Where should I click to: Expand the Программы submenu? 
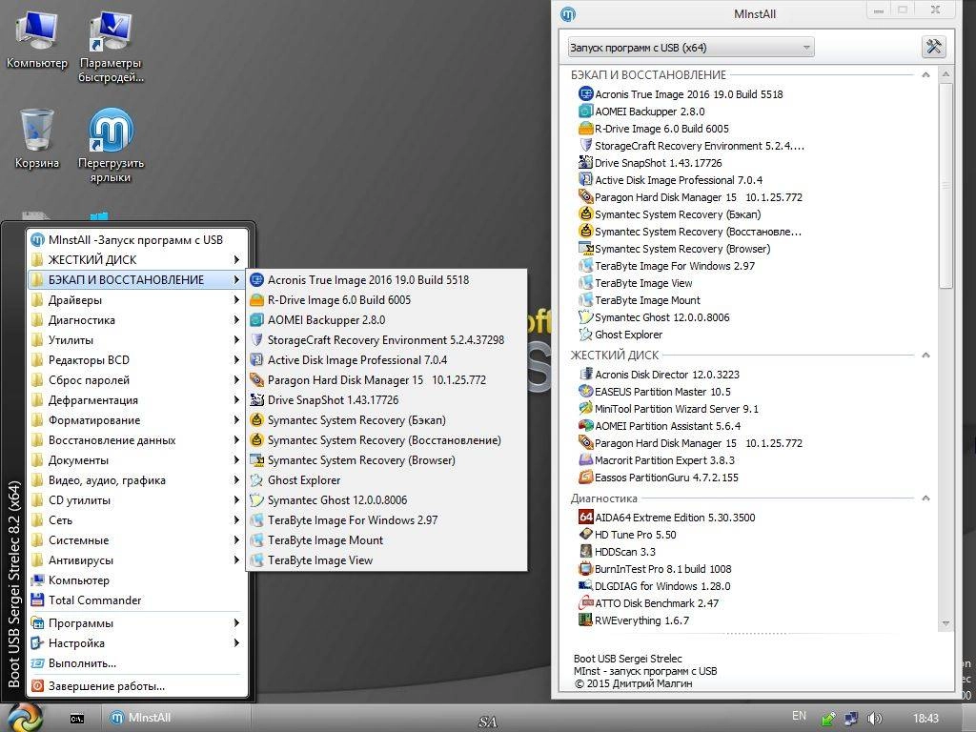click(136, 623)
